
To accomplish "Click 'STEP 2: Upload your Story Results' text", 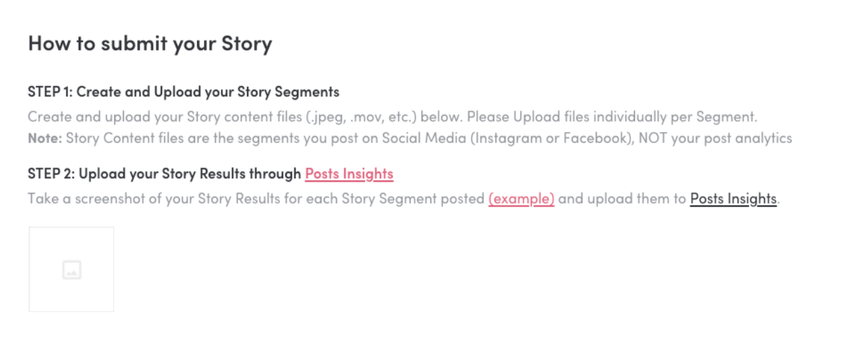I will [164, 174].
